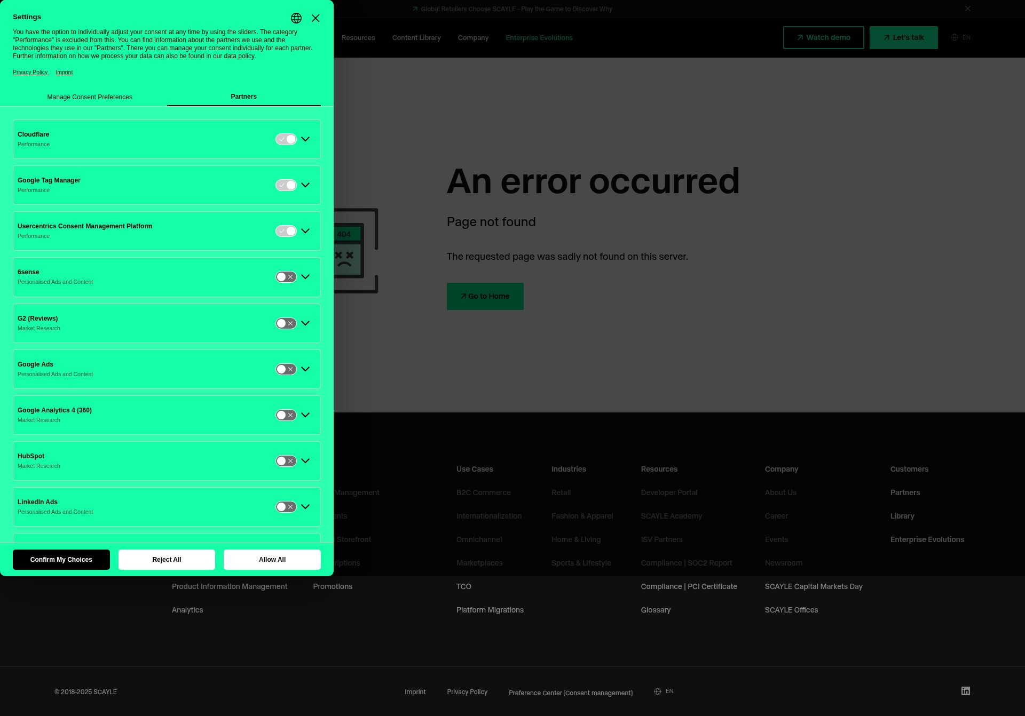Open SCAYLE Capital Markets Day link

click(814, 586)
